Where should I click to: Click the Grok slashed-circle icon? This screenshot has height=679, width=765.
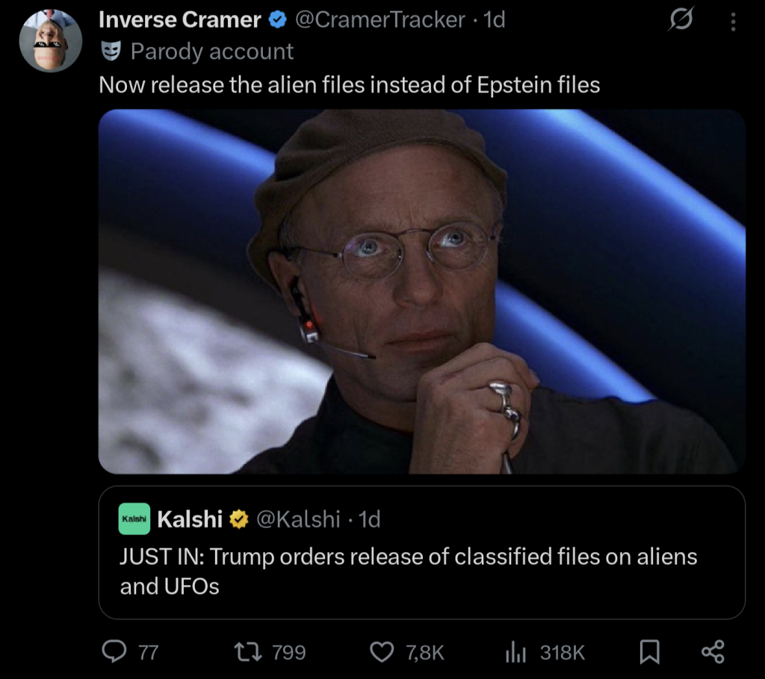coord(681,21)
